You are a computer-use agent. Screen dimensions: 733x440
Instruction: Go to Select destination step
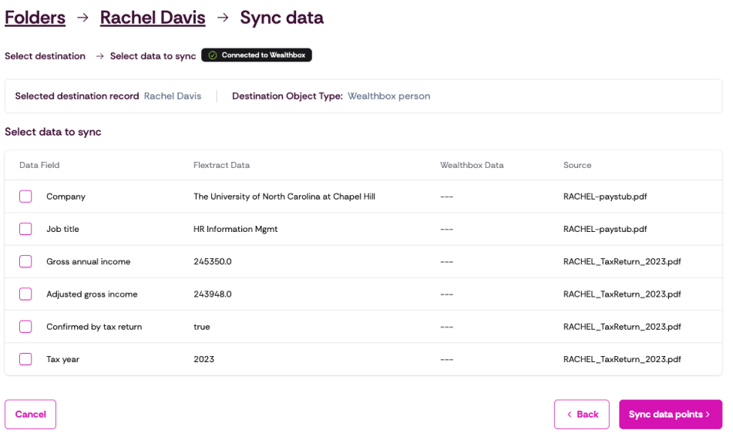pos(45,56)
